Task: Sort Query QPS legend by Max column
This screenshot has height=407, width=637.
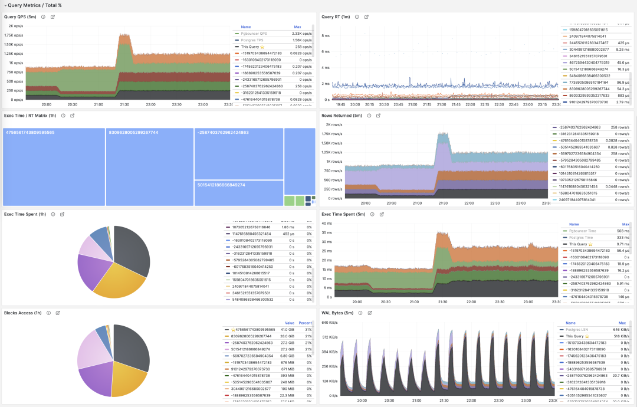Action: coord(297,27)
